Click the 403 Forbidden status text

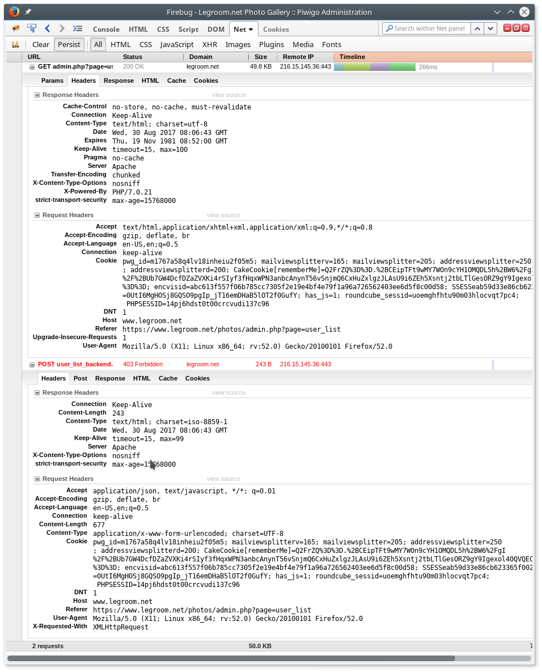tap(143, 364)
